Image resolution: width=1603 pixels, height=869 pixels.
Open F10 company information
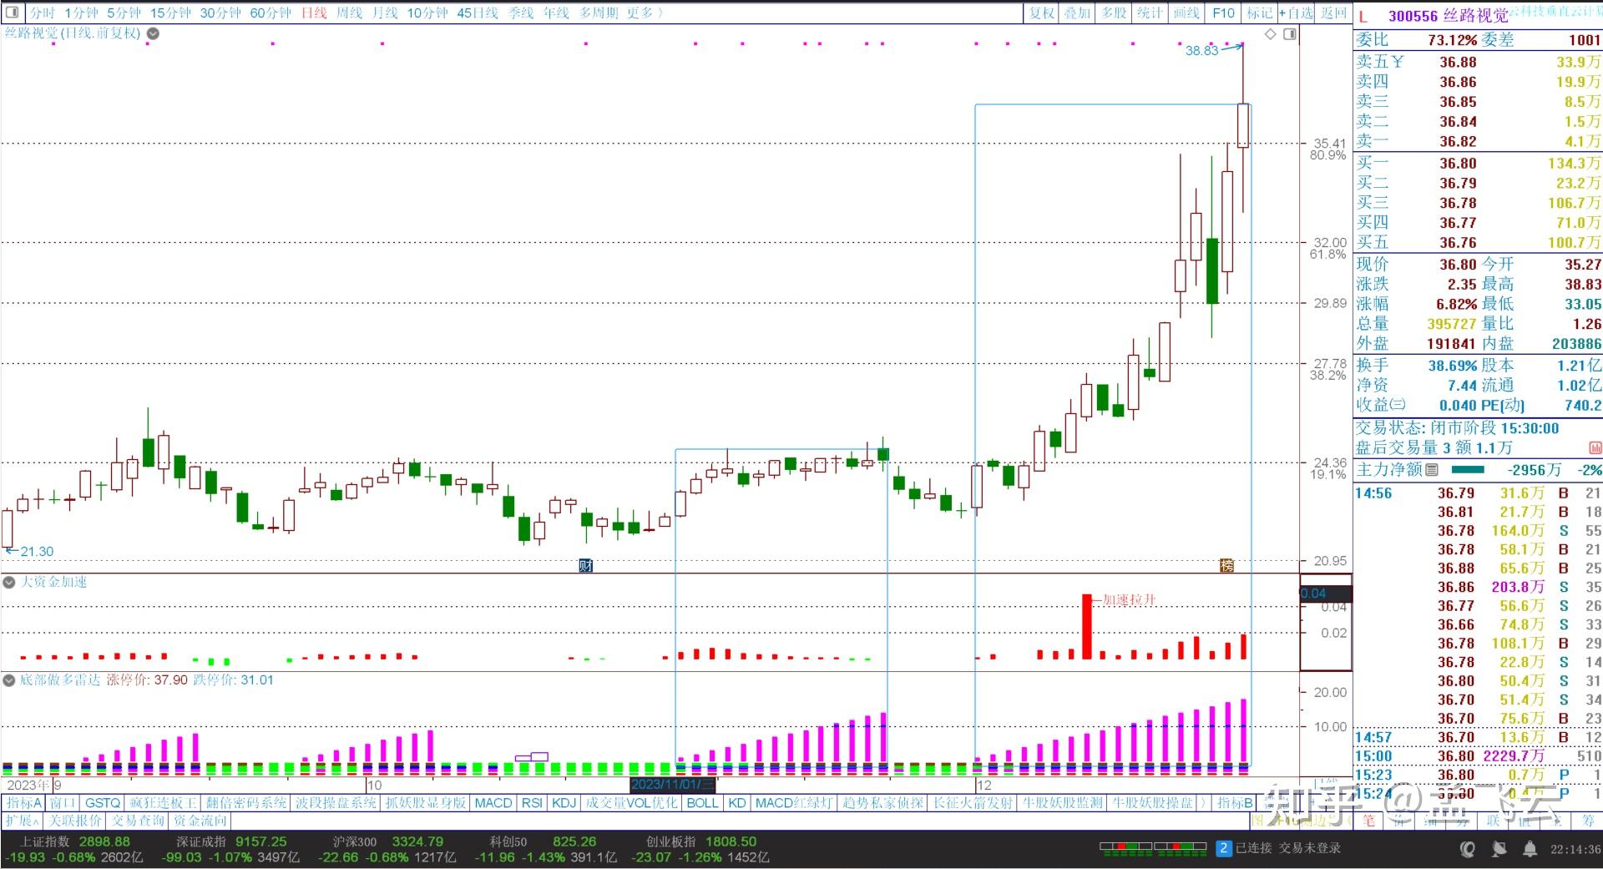click(x=1223, y=13)
